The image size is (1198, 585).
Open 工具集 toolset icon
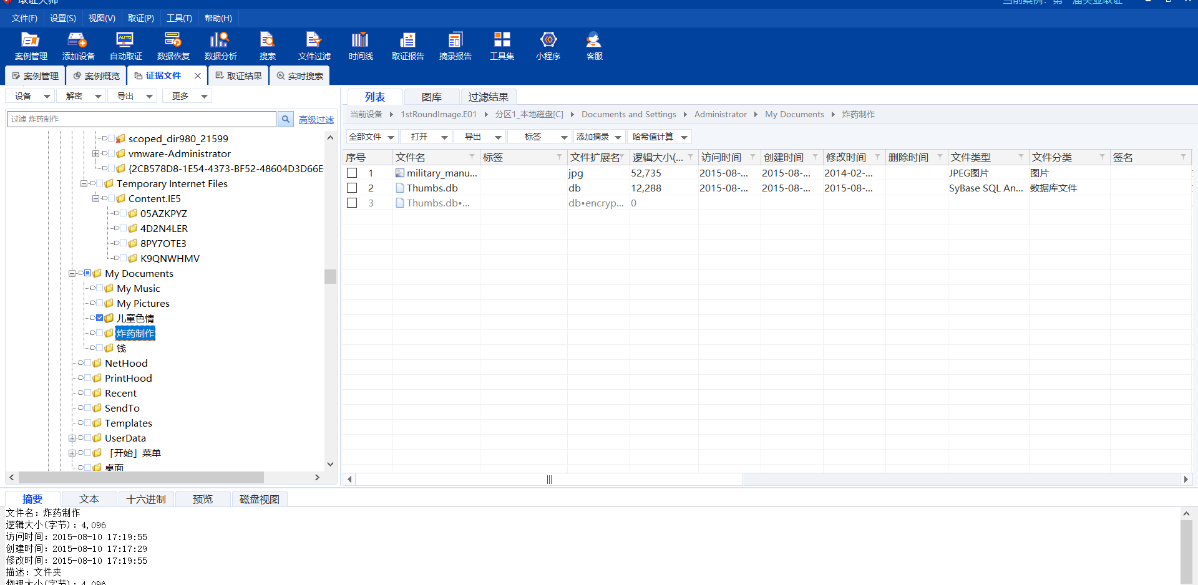502,46
